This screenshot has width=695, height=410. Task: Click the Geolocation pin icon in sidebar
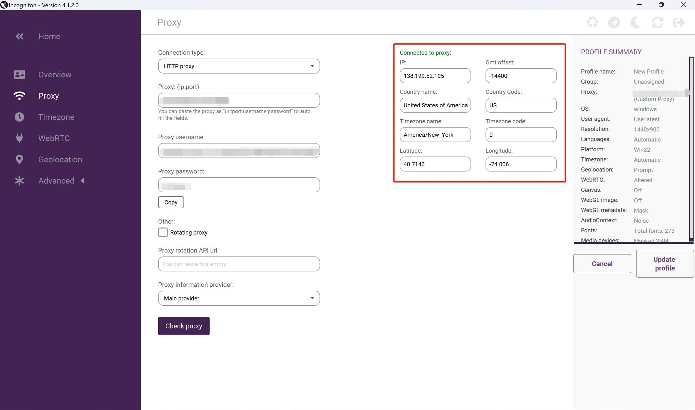click(19, 159)
